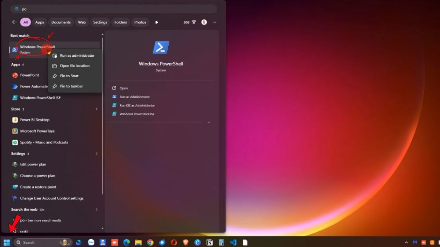
Task: Switch to the Documents filter tab
Action: [x=61, y=22]
